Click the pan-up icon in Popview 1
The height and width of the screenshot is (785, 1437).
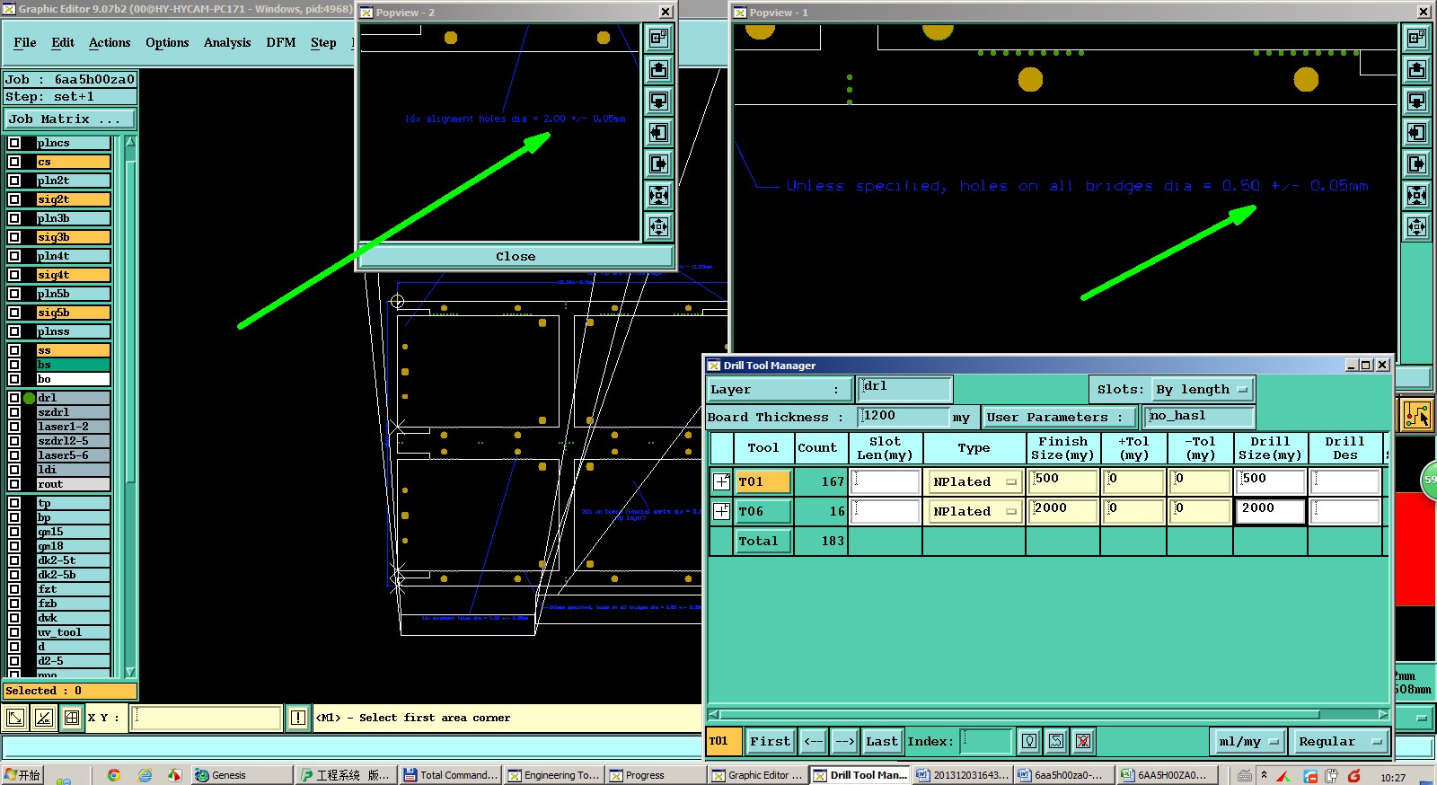(1416, 69)
